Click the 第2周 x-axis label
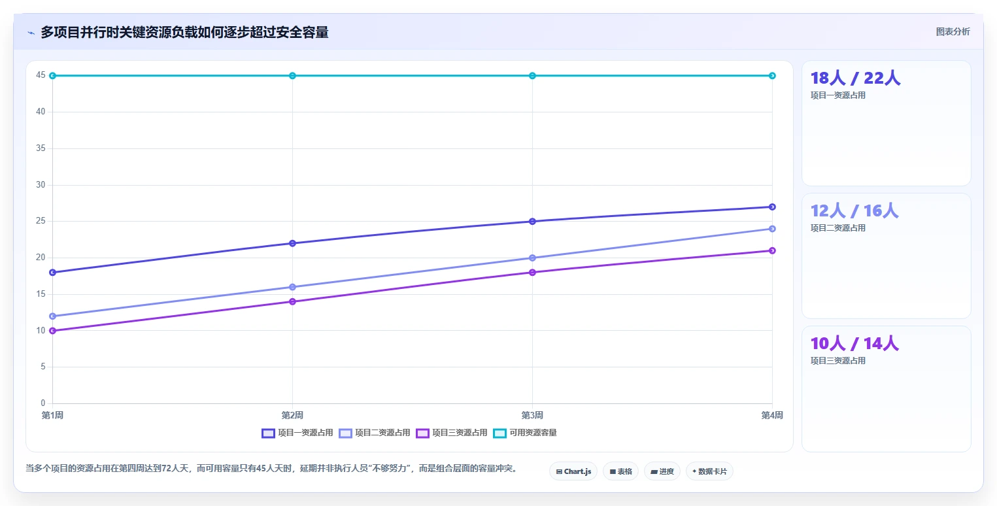The image size is (997, 506). (292, 415)
